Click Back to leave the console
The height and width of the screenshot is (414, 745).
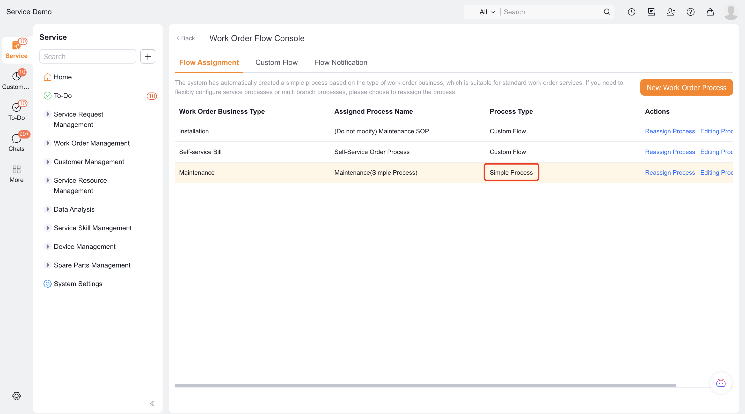pyautogui.click(x=185, y=38)
